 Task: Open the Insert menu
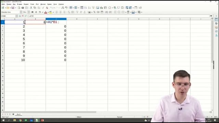pos(20,4)
